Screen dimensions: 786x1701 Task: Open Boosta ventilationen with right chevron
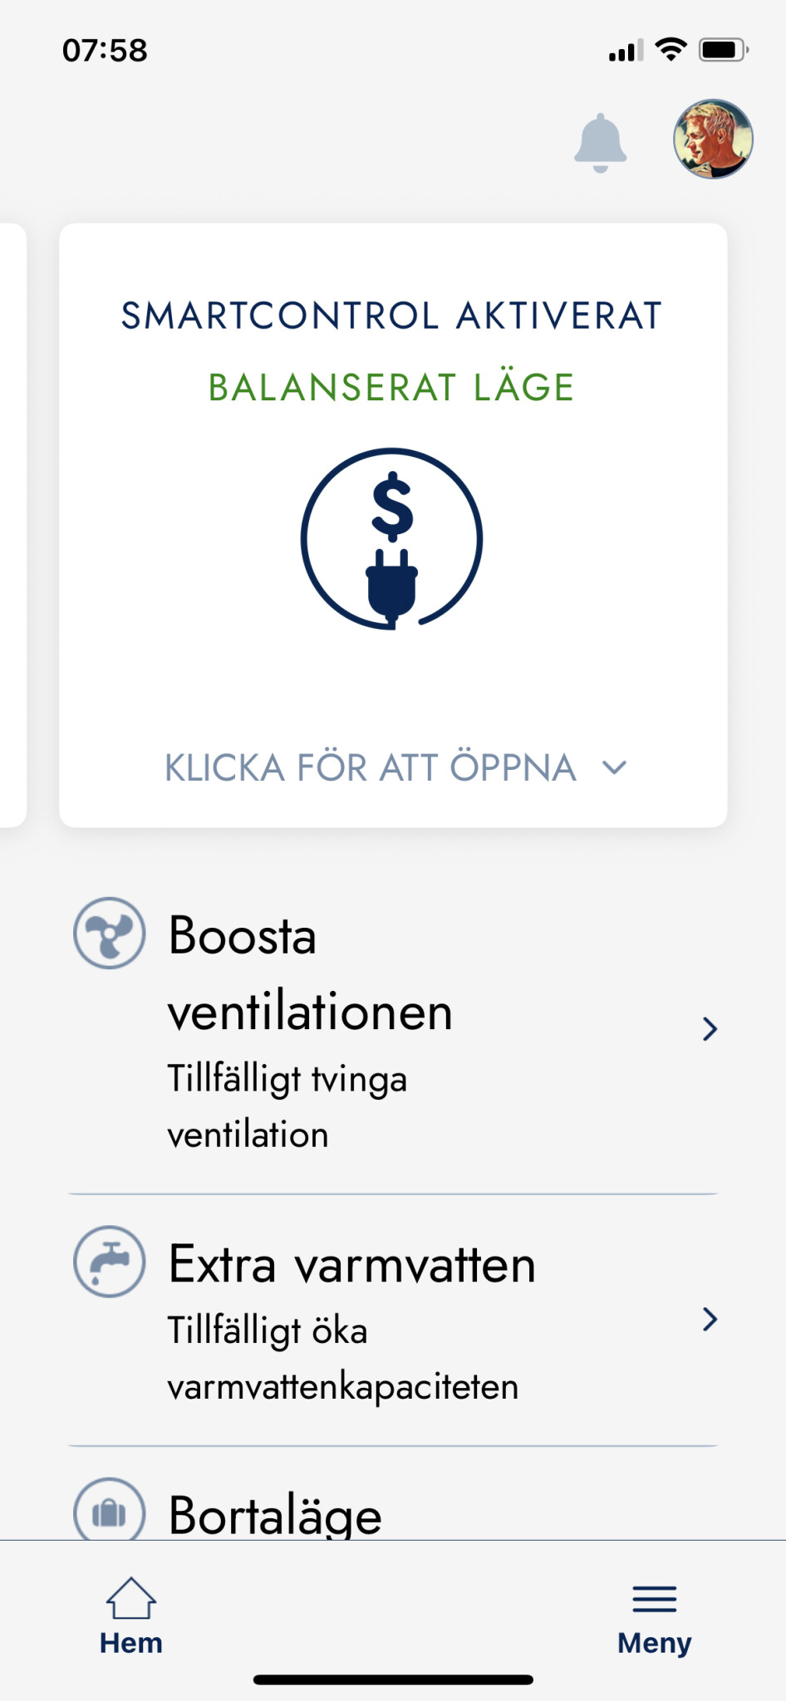tap(709, 1029)
